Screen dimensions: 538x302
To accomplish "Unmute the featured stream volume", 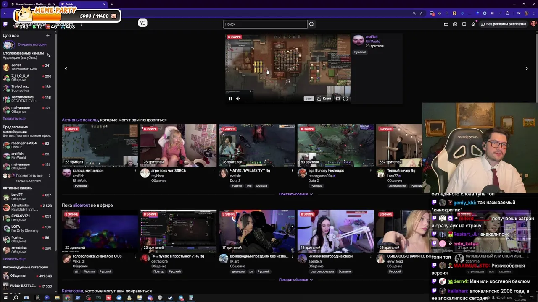I will 238,99.
